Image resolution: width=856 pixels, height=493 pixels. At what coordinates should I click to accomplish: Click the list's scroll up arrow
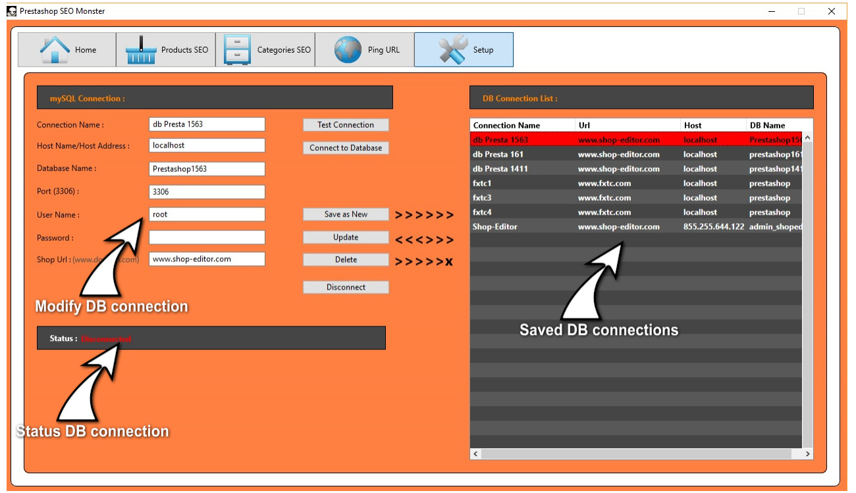[808, 138]
